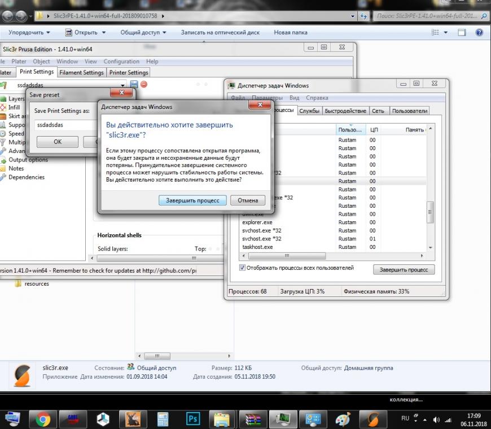Click Отмена to cancel ending slic3r.exe
Image resolution: width=491 pixels, height=429 pixels.
click(x=248, y=200)
